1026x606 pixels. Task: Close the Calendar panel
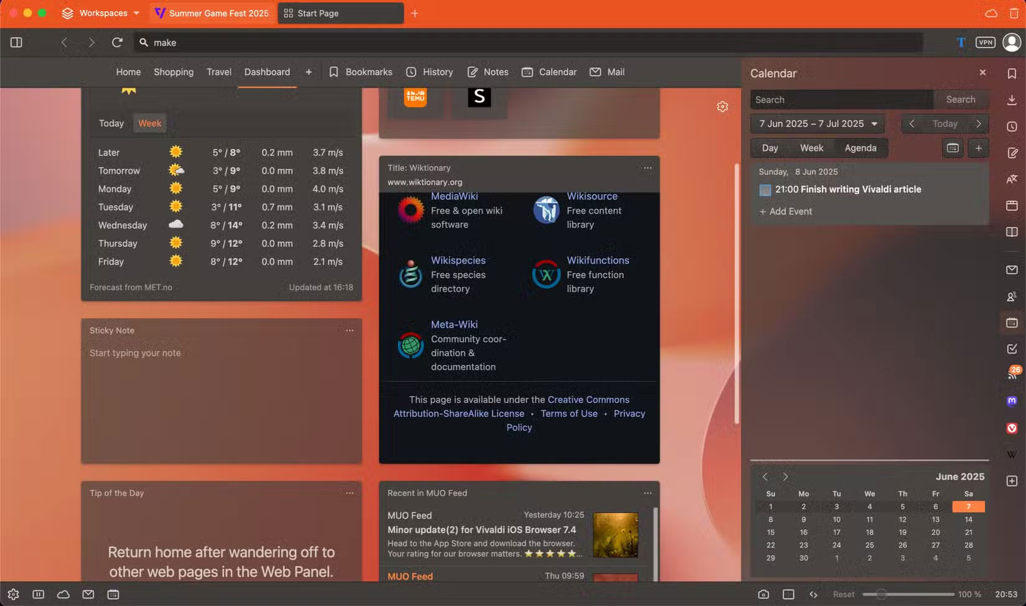pos(982,73)
